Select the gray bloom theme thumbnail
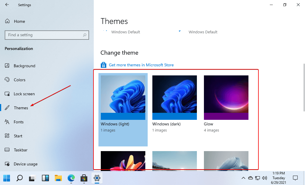This screenshot has width=305, height=185. [226, 161]
